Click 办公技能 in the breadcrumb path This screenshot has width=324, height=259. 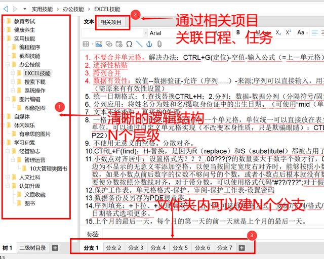pos(73,9)
